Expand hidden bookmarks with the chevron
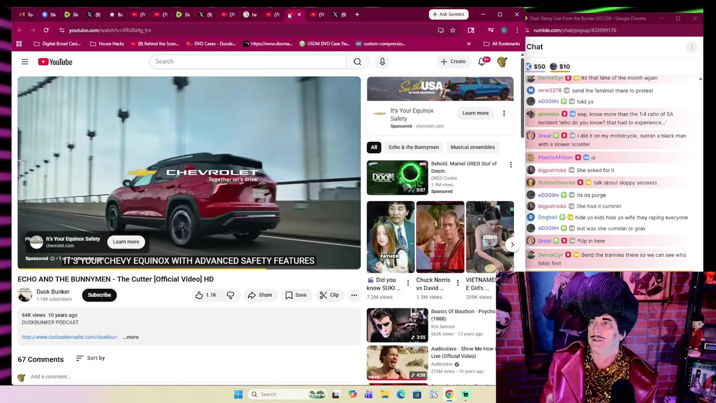The width and height of the screenshot is (716, 403). tap(469, 44)
